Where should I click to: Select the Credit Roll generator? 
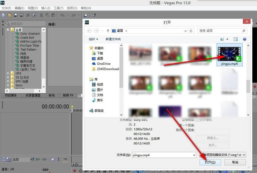coord(27,37)
